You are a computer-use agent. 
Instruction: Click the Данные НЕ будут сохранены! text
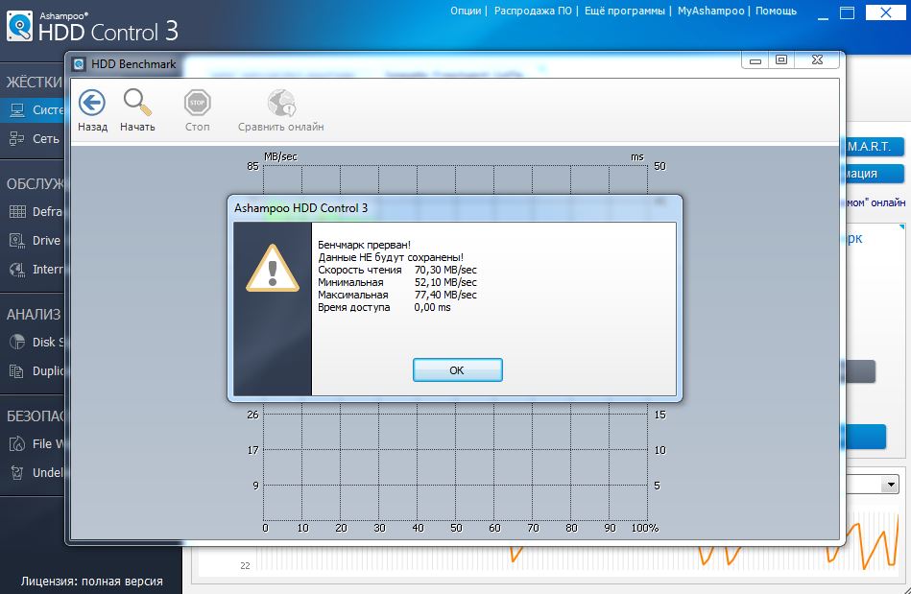[x=391, y=257]
